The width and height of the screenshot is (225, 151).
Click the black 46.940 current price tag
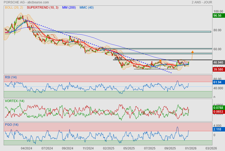(x=218, y=62)
